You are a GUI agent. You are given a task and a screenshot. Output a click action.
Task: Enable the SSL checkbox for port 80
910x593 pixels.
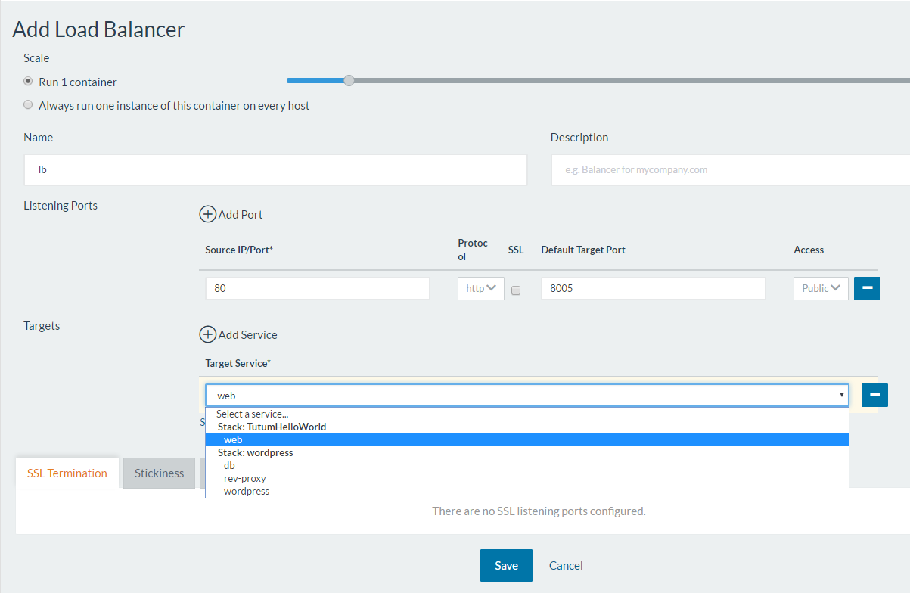pyautogui.click(x=516, y=290)
